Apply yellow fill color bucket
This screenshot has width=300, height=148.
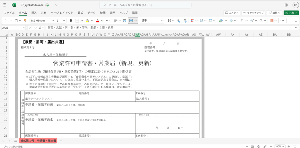point(87,21)
